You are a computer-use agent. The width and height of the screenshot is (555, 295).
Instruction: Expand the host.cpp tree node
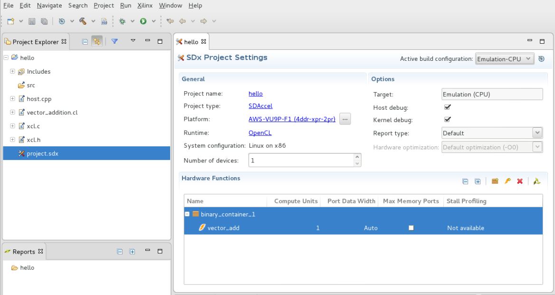pos(12,99)
